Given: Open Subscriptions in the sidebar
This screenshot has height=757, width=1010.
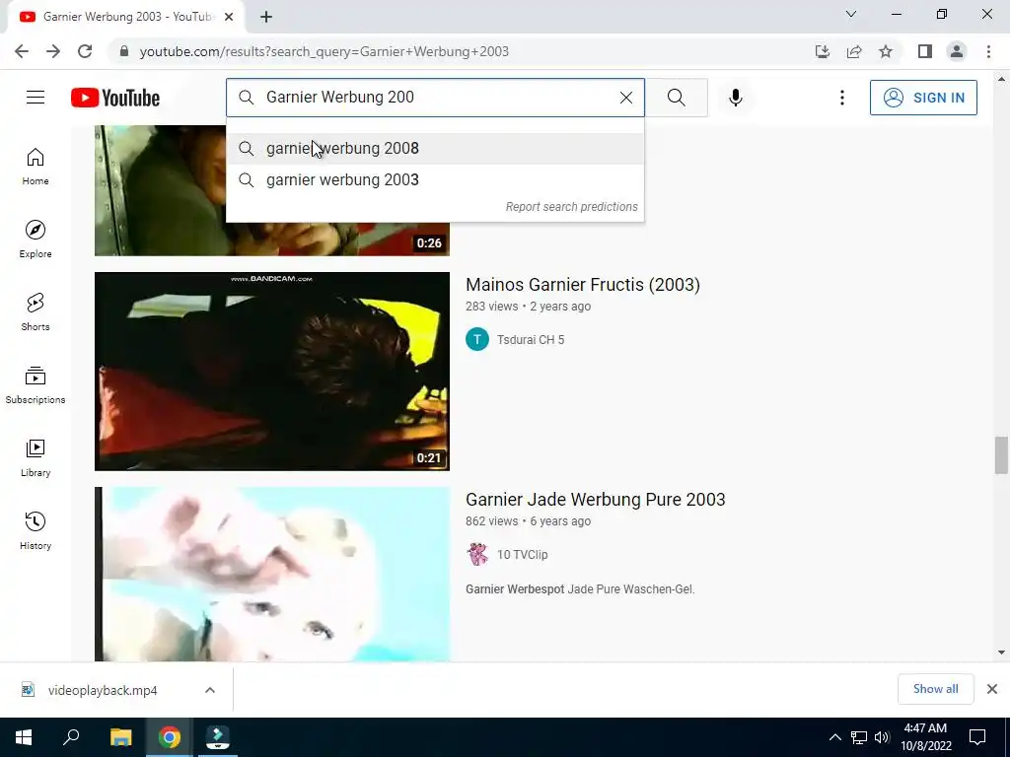Looking at the screenshot, I should pos(36,385).
